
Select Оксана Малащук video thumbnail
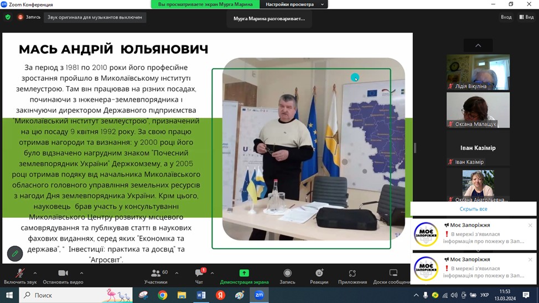click(x=478, y=110)
